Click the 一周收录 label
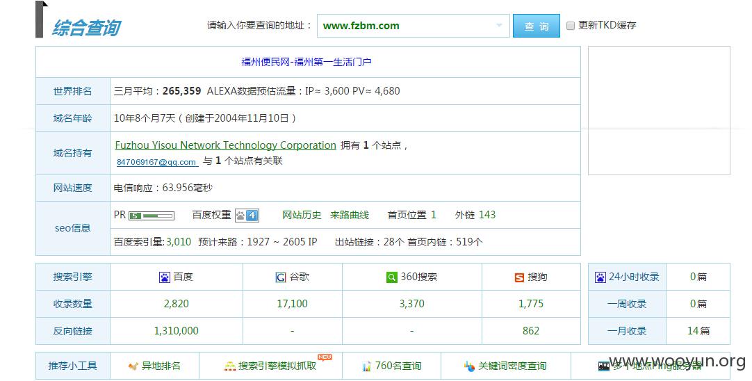Viewport: 752px width, 381px height. click(x=627, y=304)
